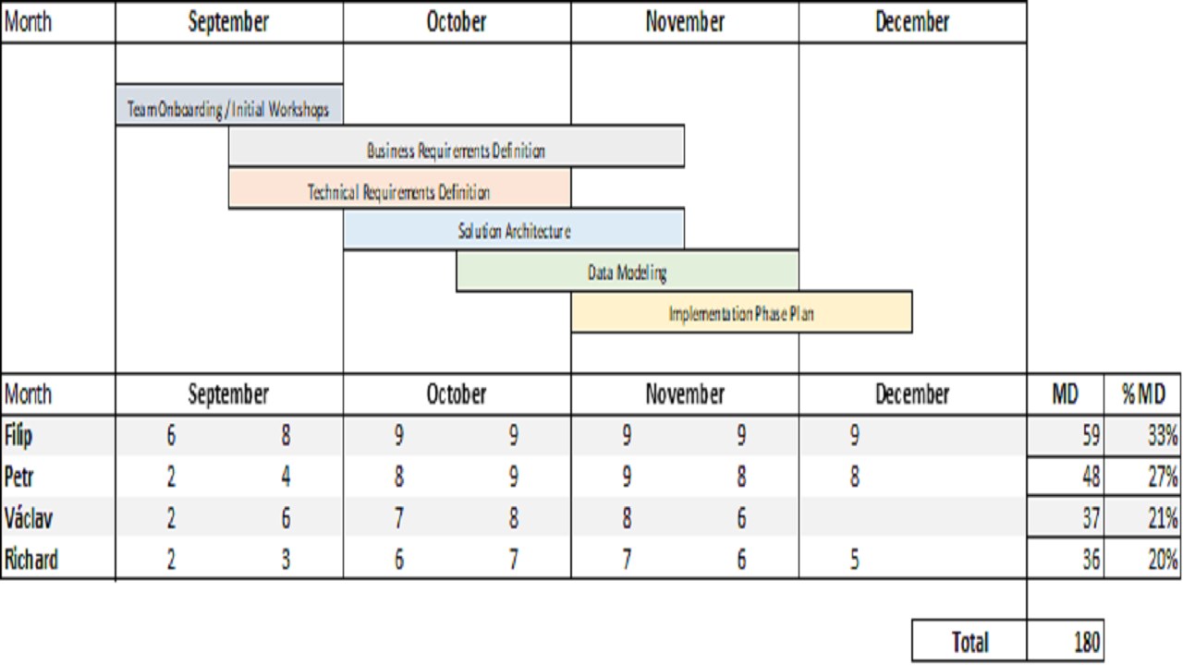Select the Business Requirements Definition bar
The height and width of the screenshot is (665, 1183).
[x=457, y=148]
